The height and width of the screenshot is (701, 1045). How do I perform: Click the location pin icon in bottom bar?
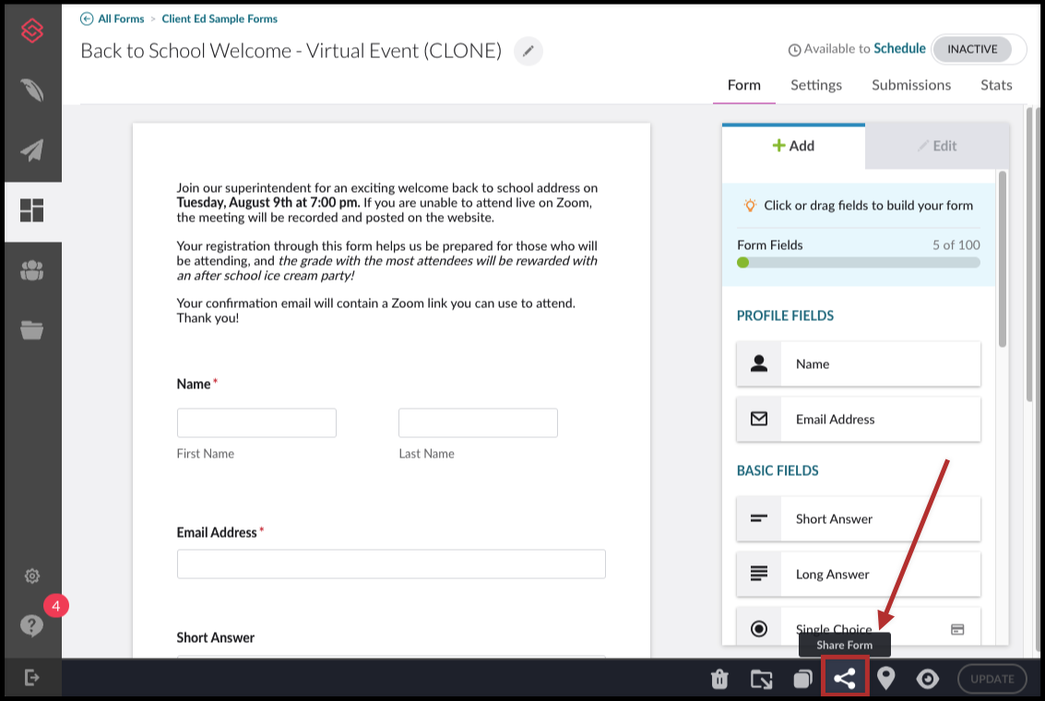[x=885, y=678]
